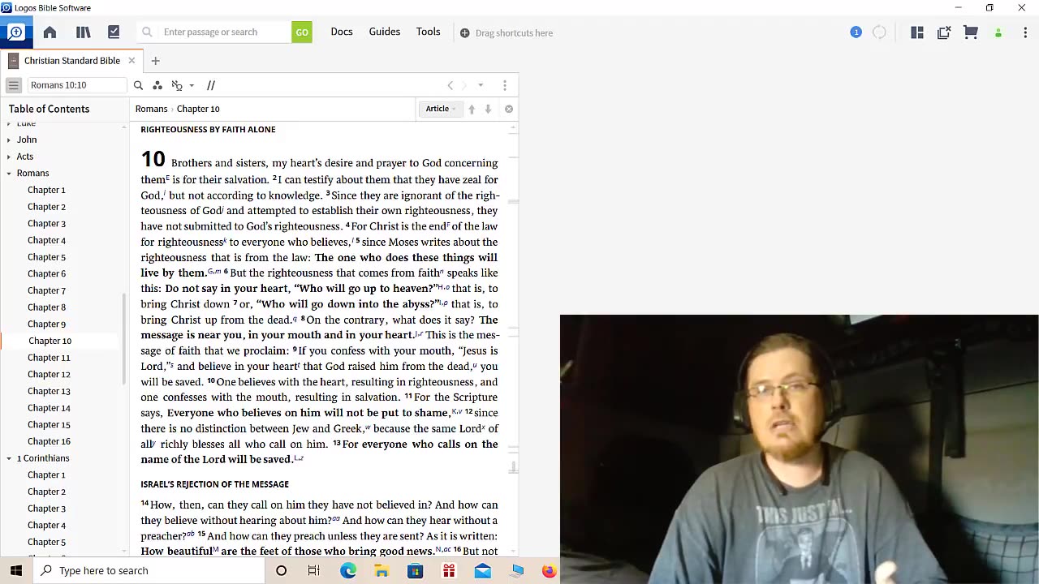Image resolution: width=1039 pixels, height=584 pixels.
Task: Open the Article navigation dropdown
Action: tap(441, 109)
